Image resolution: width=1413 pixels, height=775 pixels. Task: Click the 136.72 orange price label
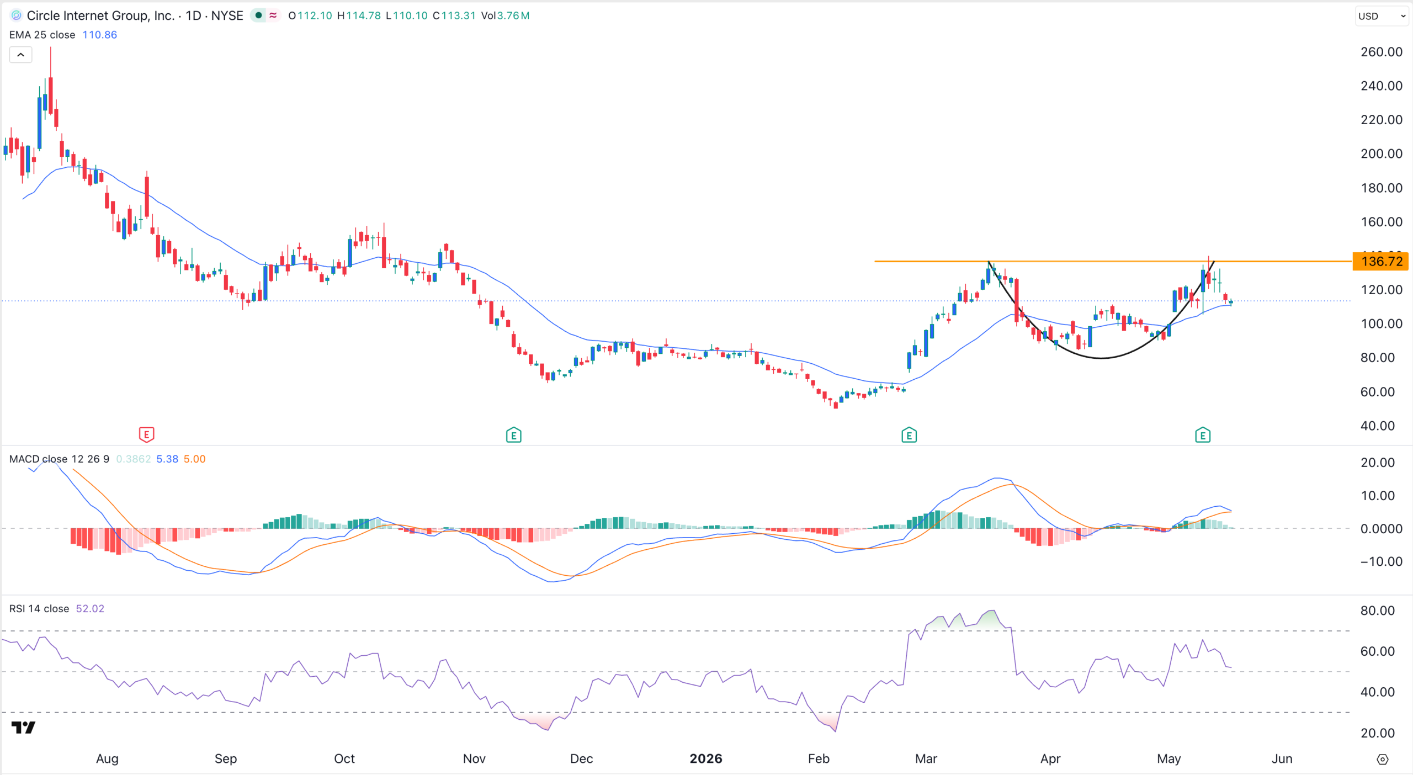pyautogui.click(x=1382, y=261)
